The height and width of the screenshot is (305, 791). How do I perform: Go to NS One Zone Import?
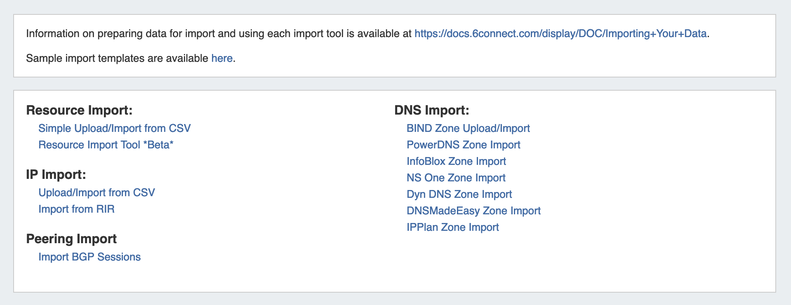coord(456,178)
